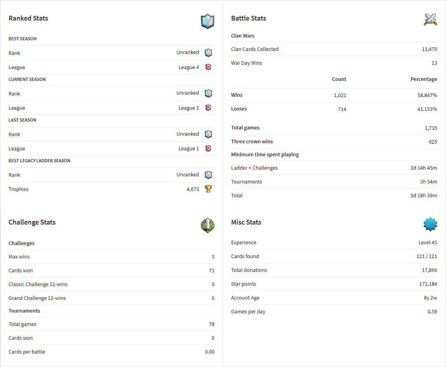Click the gold trophy icon beside 4,673
Viewport: 446px width, 367px height.
(208, 189)
